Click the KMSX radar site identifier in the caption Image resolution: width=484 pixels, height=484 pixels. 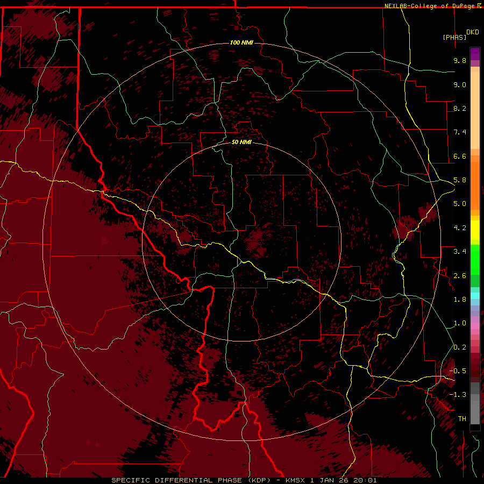(x=295, y=480)
